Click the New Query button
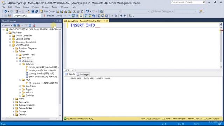The height and width of the screenshot is (126, 224). point(48,12)
